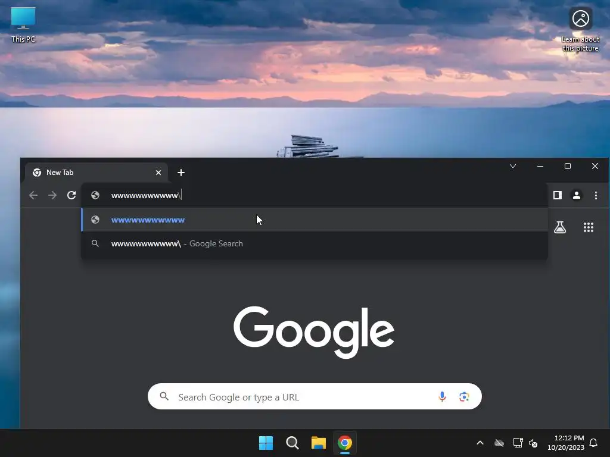Click the Chrome forward arrow button
The height and width of the screenshot is (457, 610).
coord(52,195)
